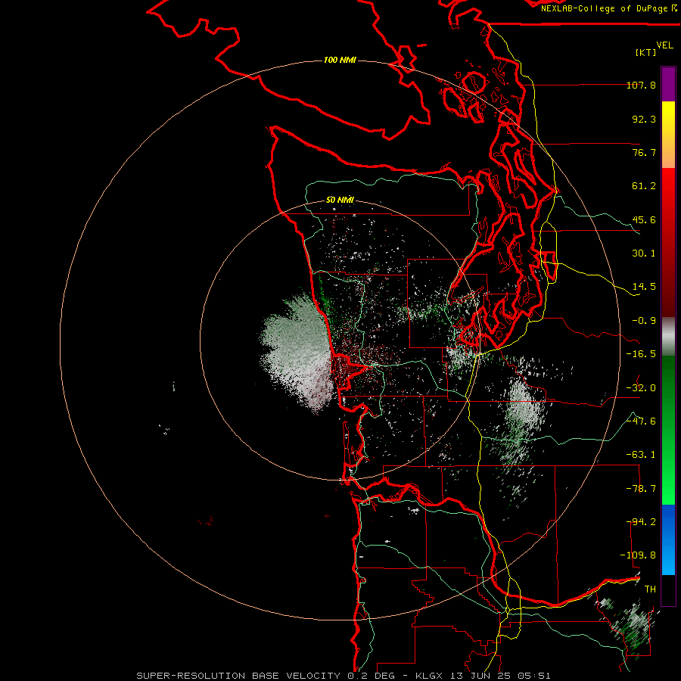
Task: Click the yellow-orange segment of color bar
Action: tap(668, 135)
